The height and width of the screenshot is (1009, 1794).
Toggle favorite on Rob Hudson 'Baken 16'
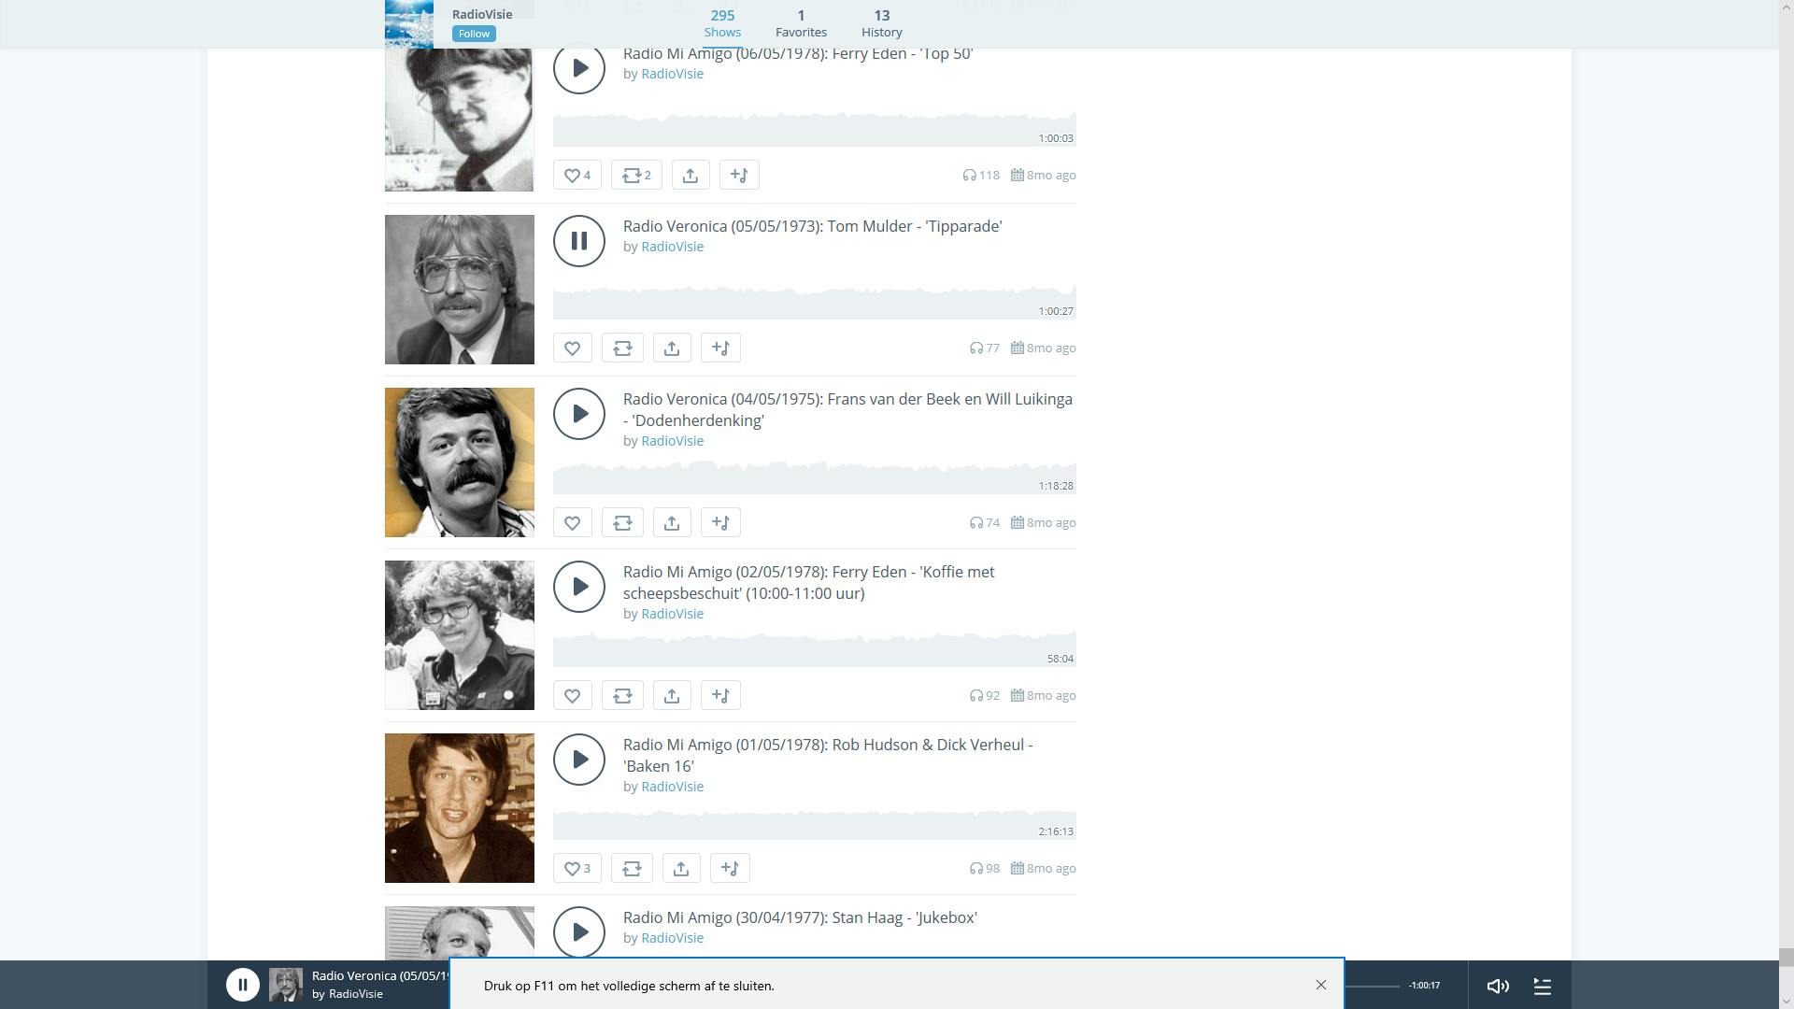coord(577,868)
